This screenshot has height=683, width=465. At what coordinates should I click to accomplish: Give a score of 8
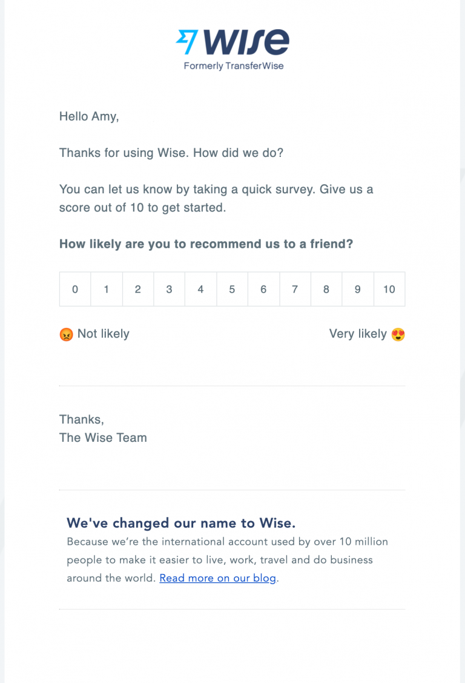tap(326, 289)
